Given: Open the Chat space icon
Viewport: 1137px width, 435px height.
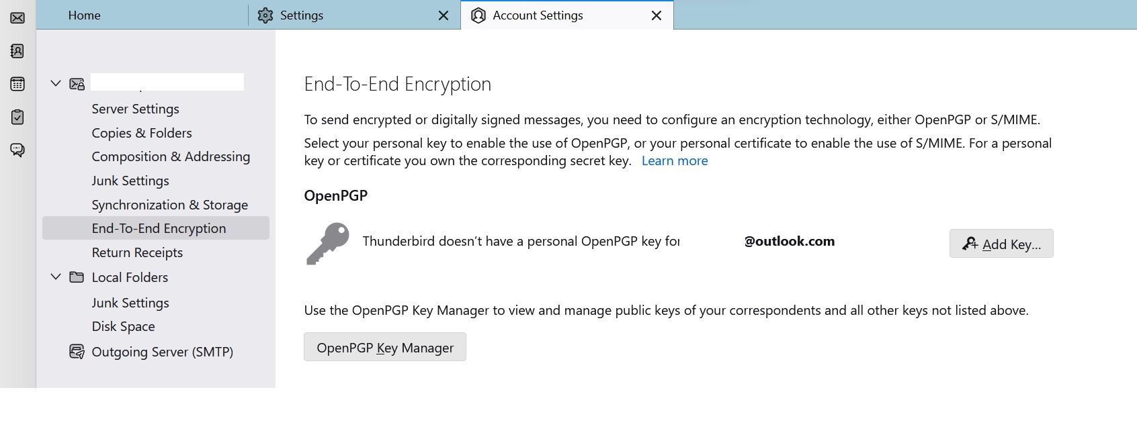Looking at the screenshot, I should point(17,150).
